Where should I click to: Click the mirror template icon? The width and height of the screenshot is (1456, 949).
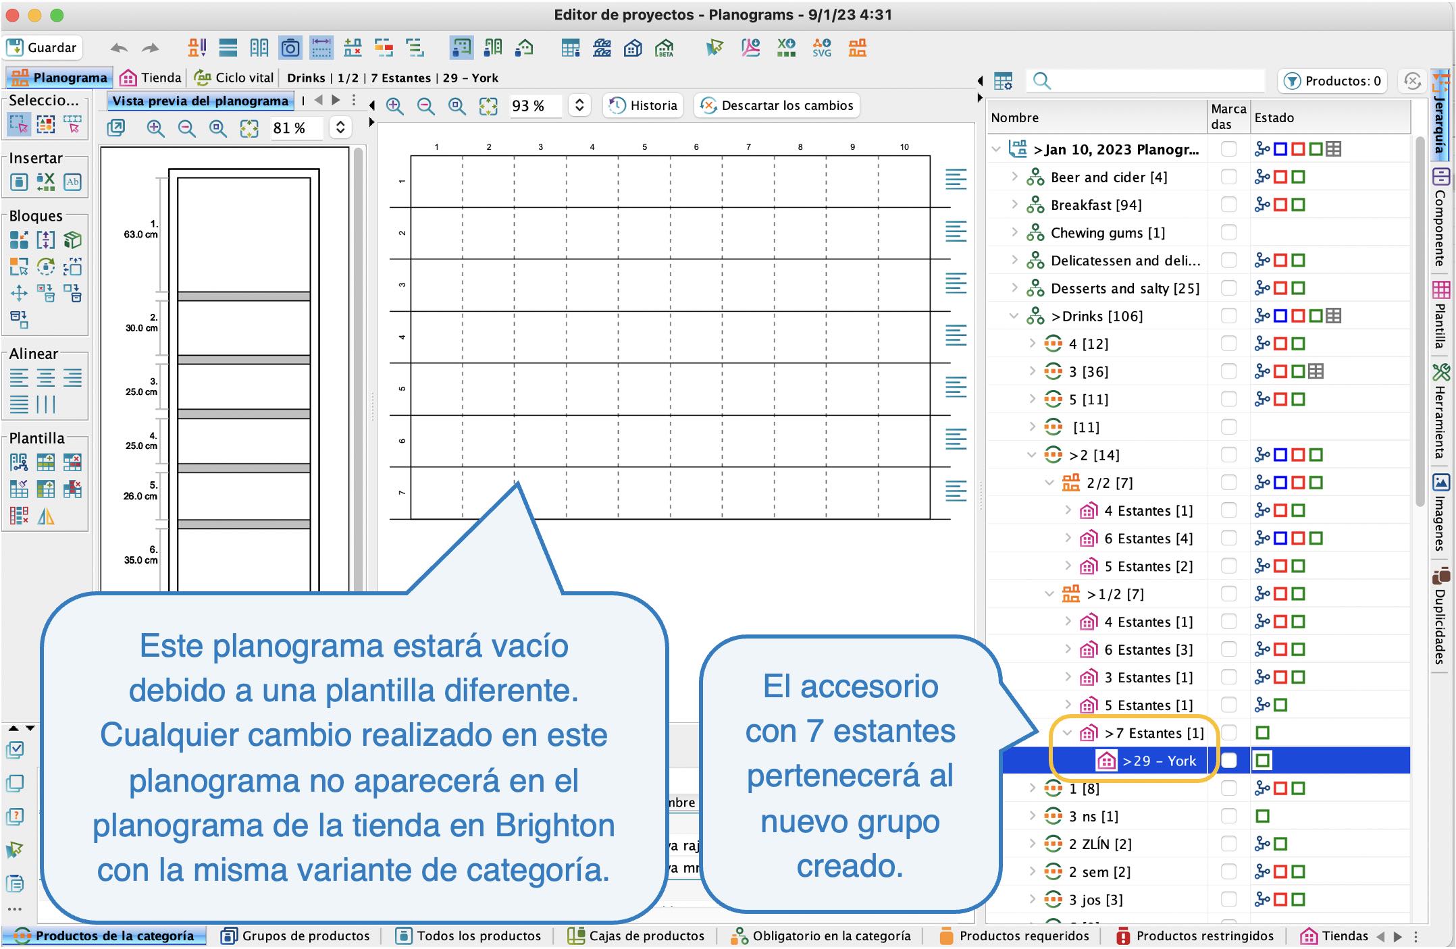coord(45,516)
